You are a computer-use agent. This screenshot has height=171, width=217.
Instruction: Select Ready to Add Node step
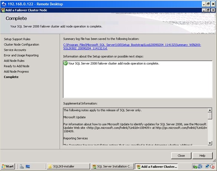click(16, 66)
